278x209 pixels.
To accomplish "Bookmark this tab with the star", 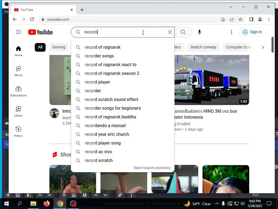I will point(241,19).
